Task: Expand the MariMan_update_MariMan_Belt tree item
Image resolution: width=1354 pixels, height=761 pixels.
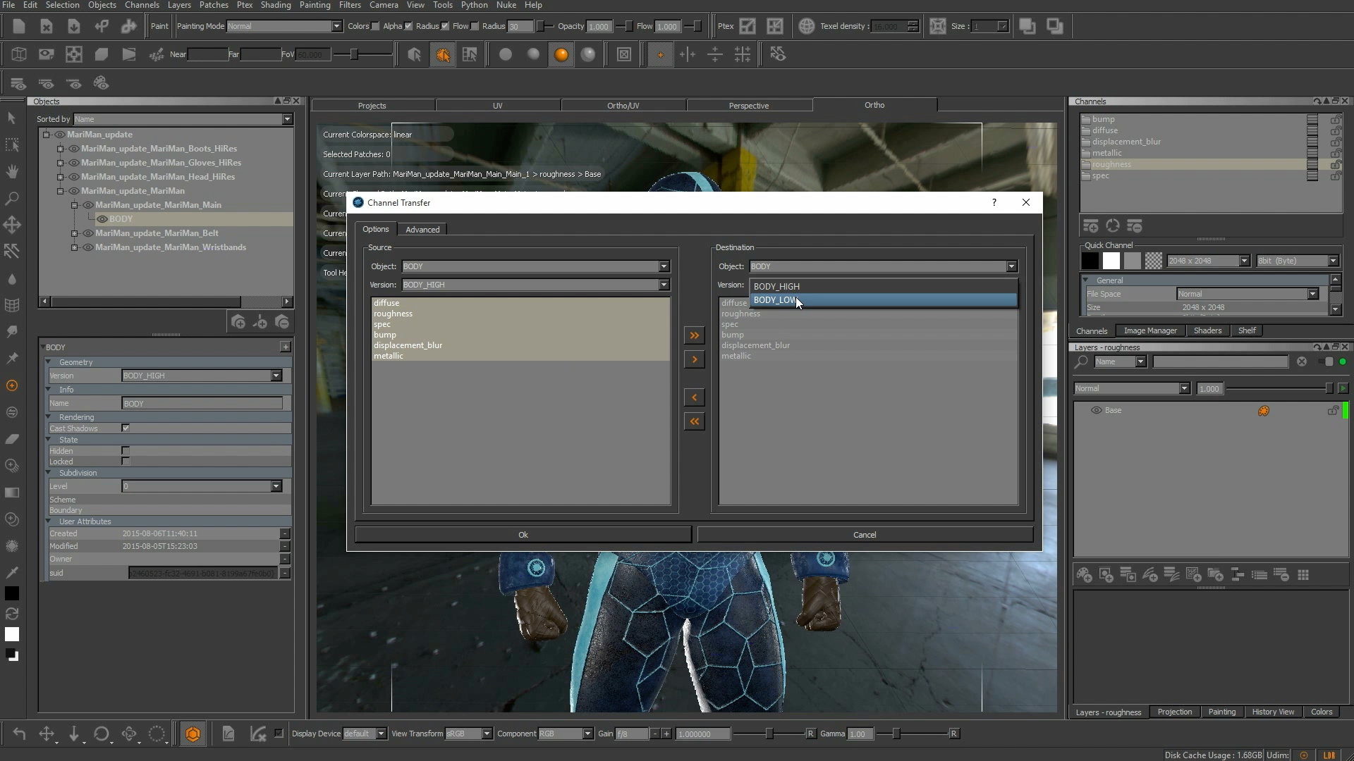Action: point(74,233)
